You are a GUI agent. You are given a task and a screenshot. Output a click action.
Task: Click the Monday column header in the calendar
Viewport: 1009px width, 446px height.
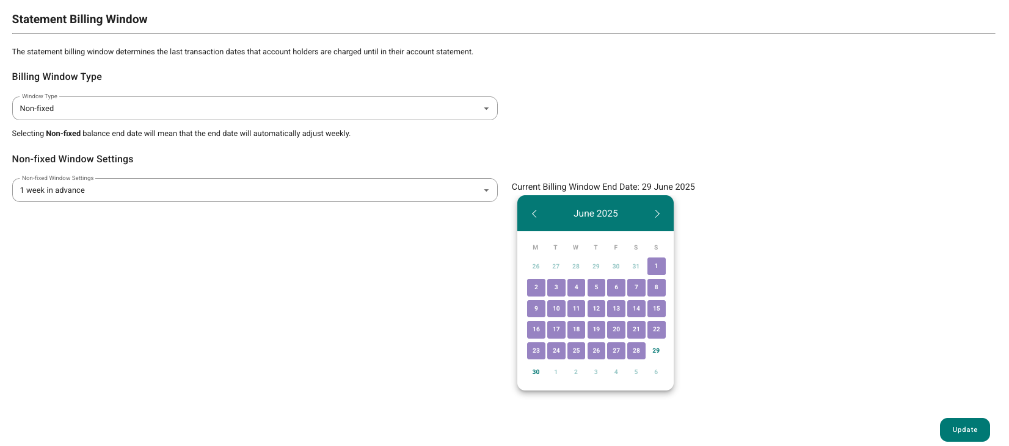coord(536,247)
